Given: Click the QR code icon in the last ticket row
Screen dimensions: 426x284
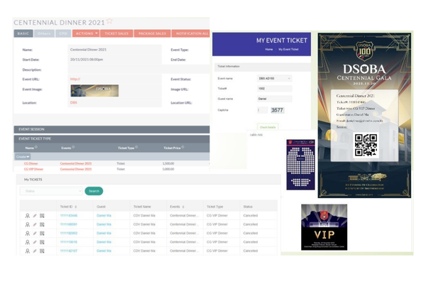Looking at the screenshot, I should 42,251.
